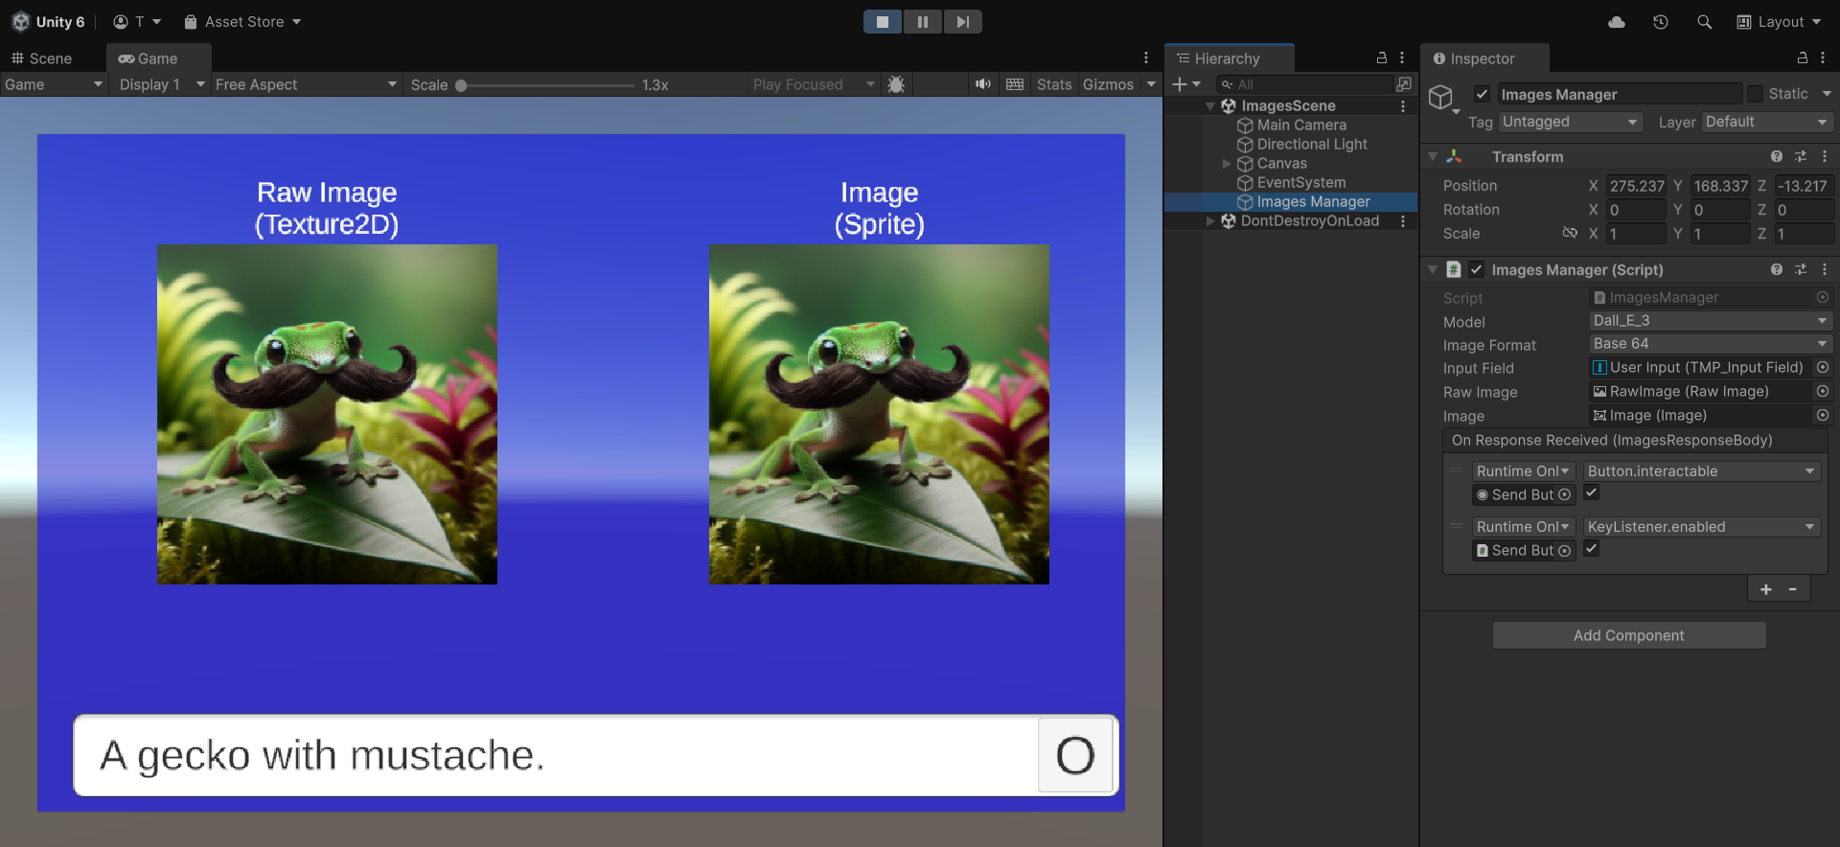Open the Game view type dropdown
1840x847 pixels.
pyautogui.click(x=53, y=84)
